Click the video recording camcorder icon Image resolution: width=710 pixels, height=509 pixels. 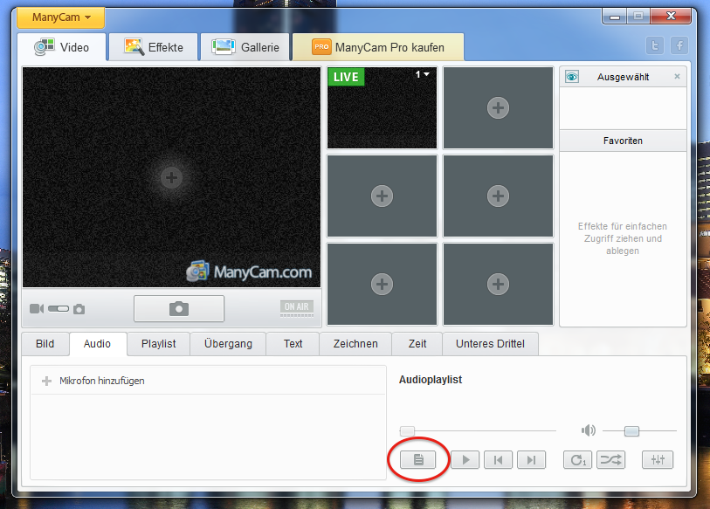(x=37, y=309)
